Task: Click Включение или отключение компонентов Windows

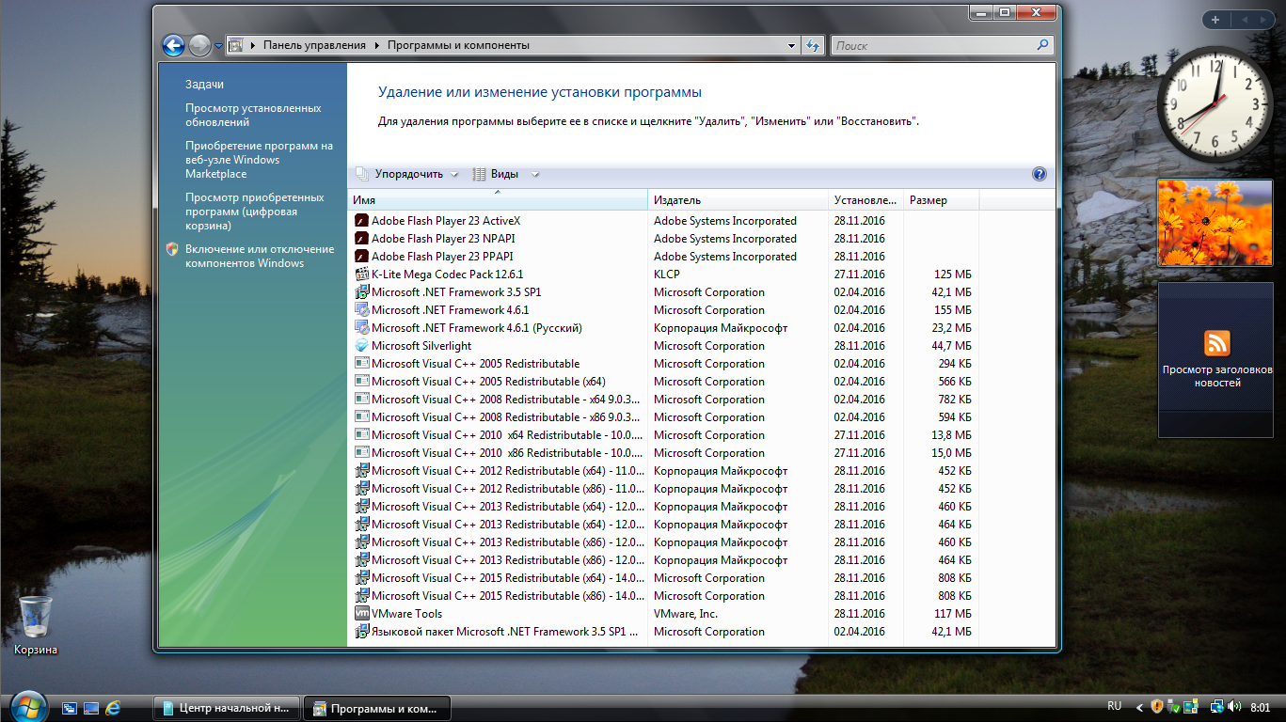Action: coord(259,257)
